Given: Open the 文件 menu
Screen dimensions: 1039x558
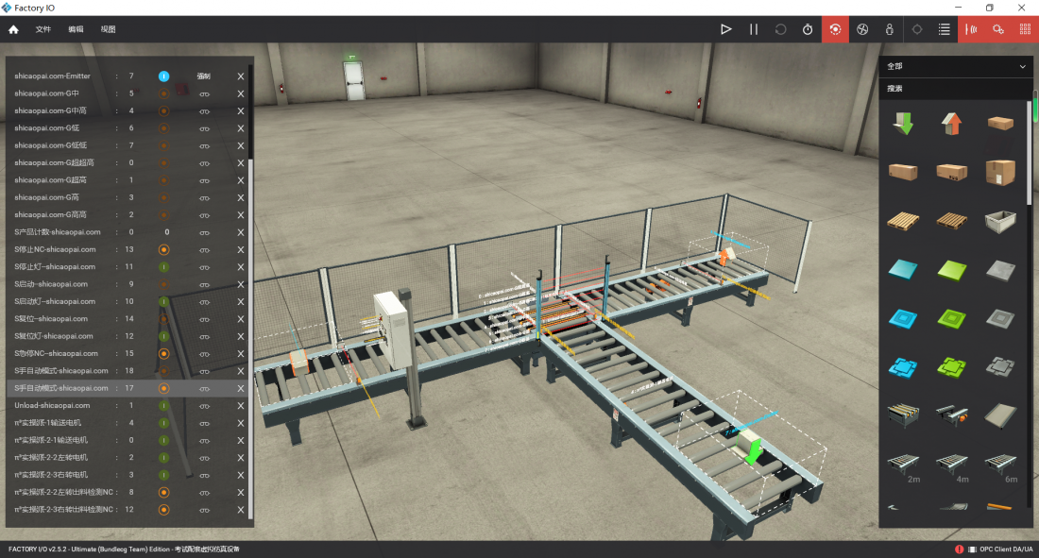Looking at the screenshot, I should 43,29.
